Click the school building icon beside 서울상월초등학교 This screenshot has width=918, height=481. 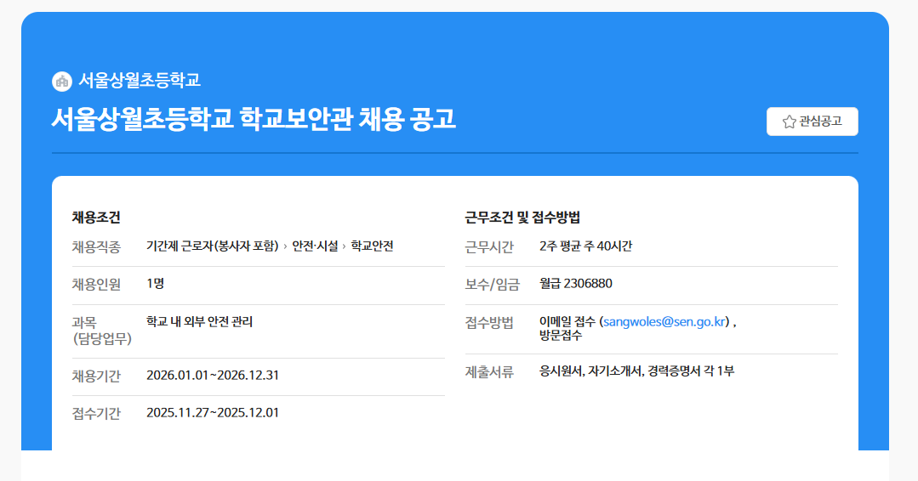tap(62, 81)
